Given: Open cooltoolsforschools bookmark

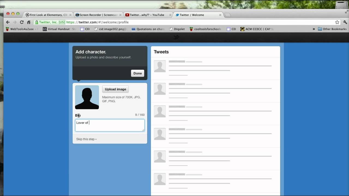Looking at the screenshot, I should [x=205, y=29].
